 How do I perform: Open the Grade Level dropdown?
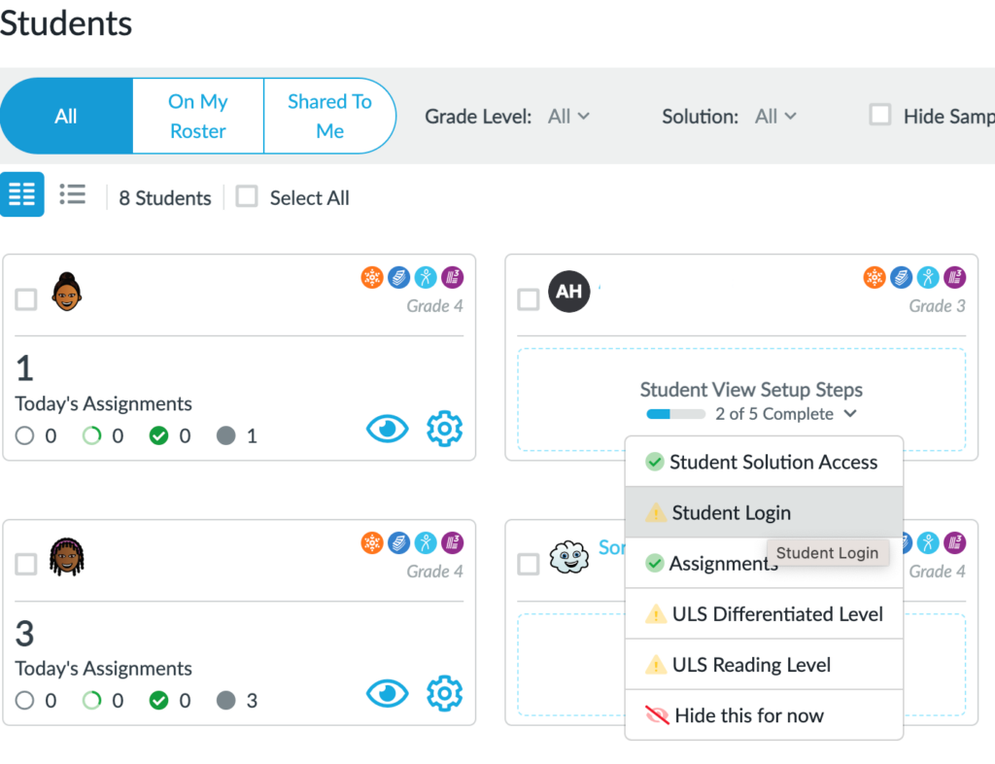point(568,117)
